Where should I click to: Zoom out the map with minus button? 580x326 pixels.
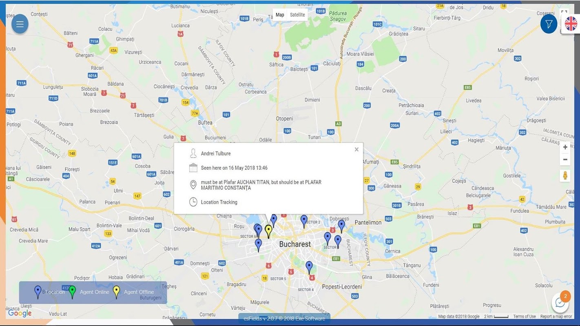tap(565, 159)
